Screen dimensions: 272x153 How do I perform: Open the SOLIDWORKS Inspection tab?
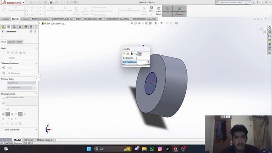(x=144, y=19)
